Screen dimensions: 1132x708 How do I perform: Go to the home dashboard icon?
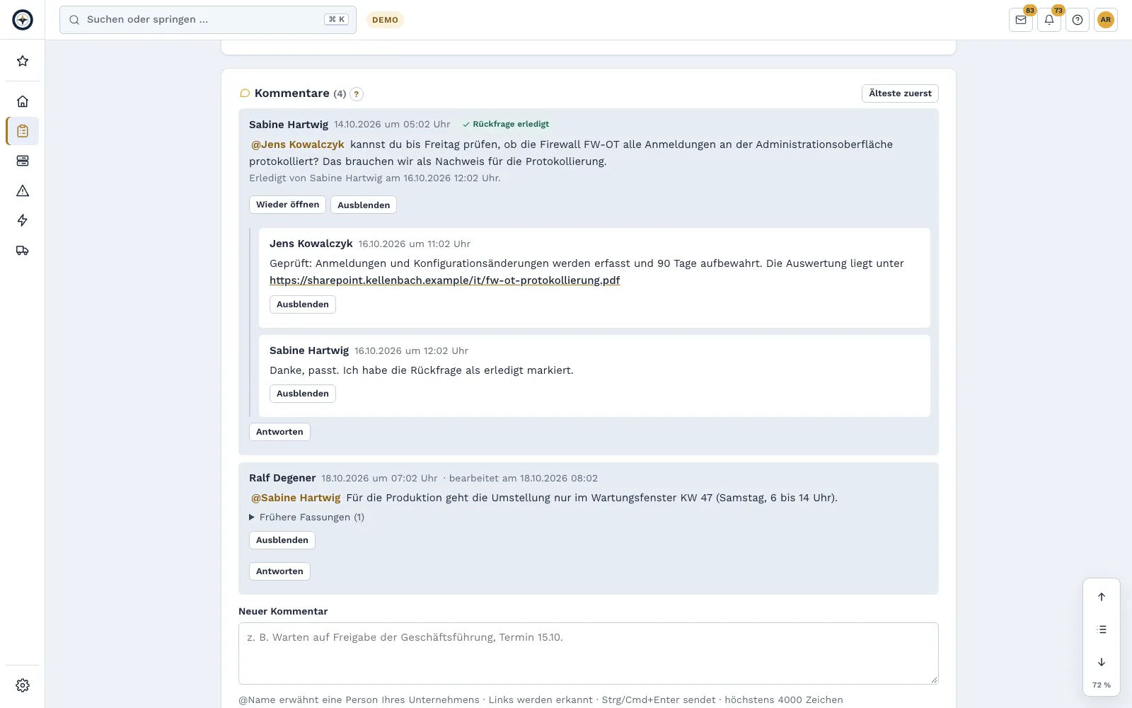[23, 101]
